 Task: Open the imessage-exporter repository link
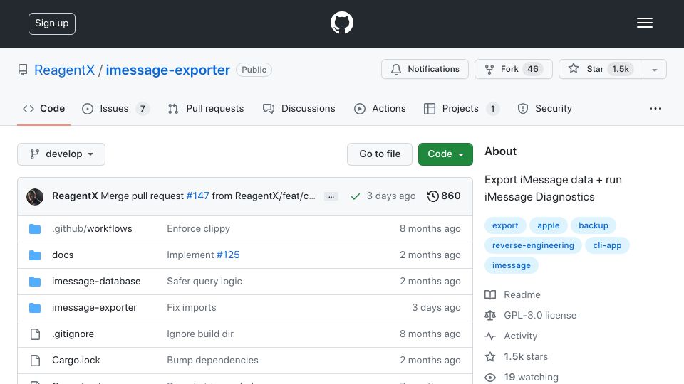tap(167, 70)
